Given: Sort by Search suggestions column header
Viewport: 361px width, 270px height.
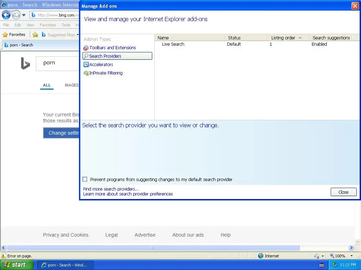Looking at the screenshot, I should [331, 38].
